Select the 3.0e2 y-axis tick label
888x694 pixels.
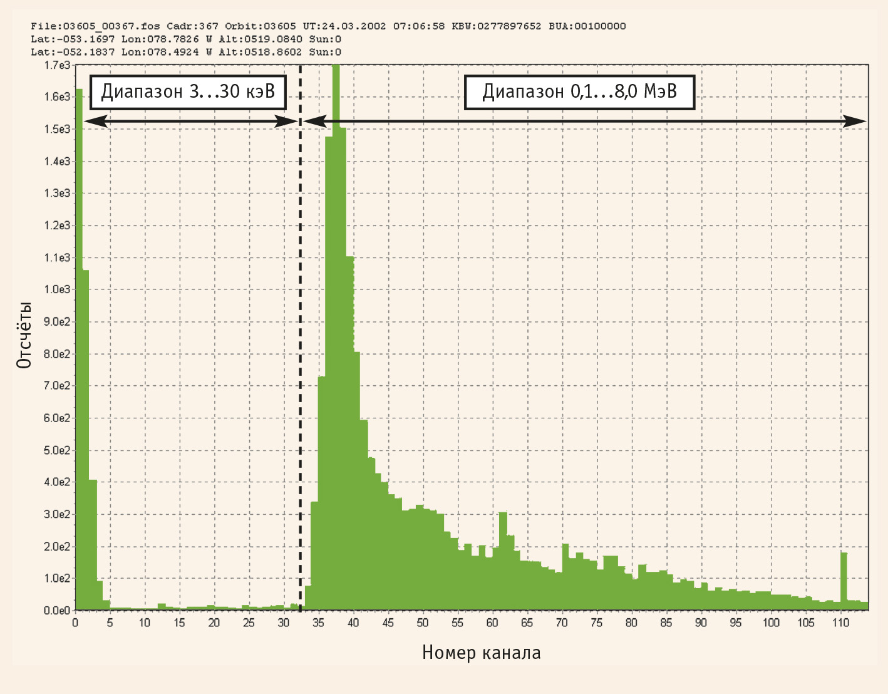click(x=57, y=514)
